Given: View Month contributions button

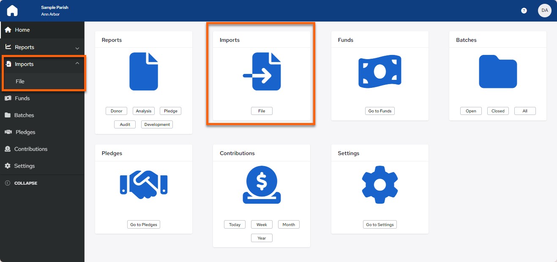Looking at the screenshot, I should (x=289, y=225).
